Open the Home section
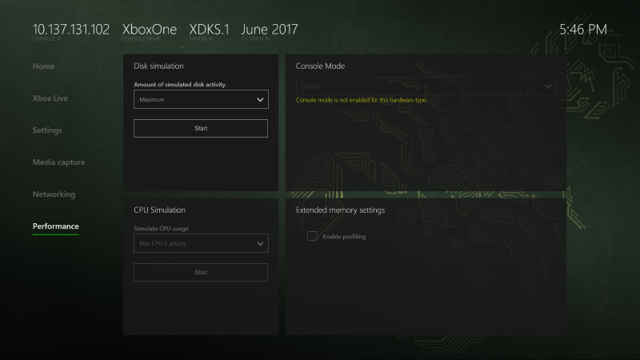Viewport: 640px width, 360px height. [43, 66]
